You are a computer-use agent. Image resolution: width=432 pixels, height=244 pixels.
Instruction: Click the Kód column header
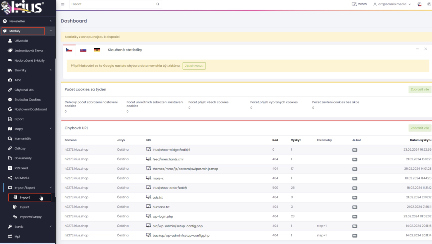click(275, 140)
